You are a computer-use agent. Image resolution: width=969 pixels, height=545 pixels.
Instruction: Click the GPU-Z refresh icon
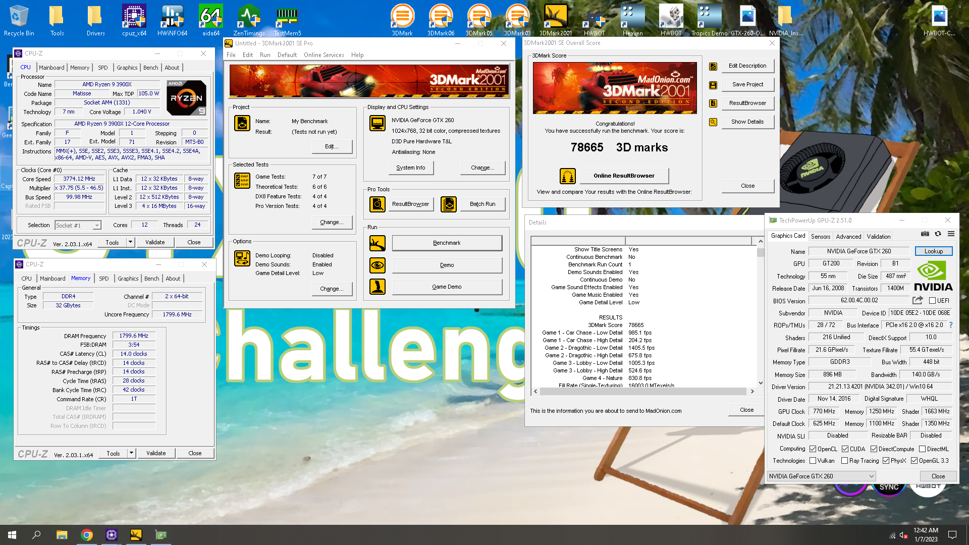click(938, 234)
